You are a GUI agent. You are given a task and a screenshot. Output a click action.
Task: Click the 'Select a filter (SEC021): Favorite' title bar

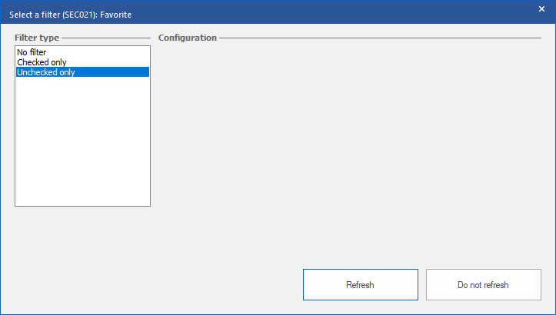(x=231, y=13)
